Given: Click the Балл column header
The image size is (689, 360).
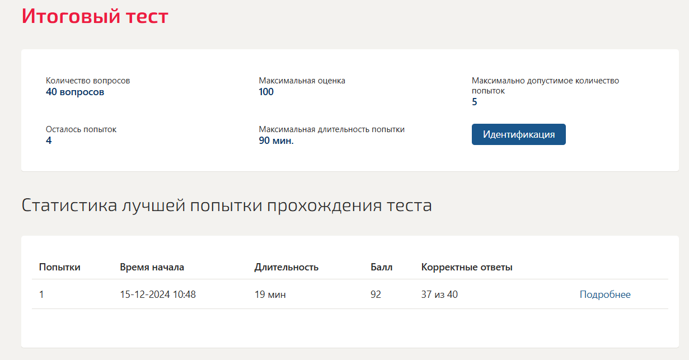Looking at the screenshot, I should [382, 267].
